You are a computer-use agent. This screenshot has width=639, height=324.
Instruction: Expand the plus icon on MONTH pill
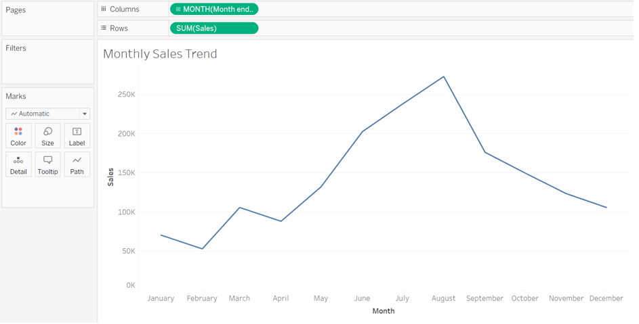178,9
